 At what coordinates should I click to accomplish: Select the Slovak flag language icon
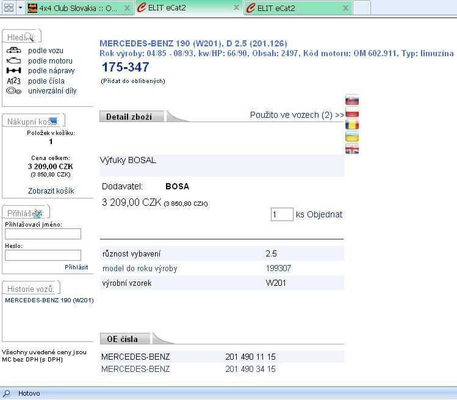tap(352, 100)
